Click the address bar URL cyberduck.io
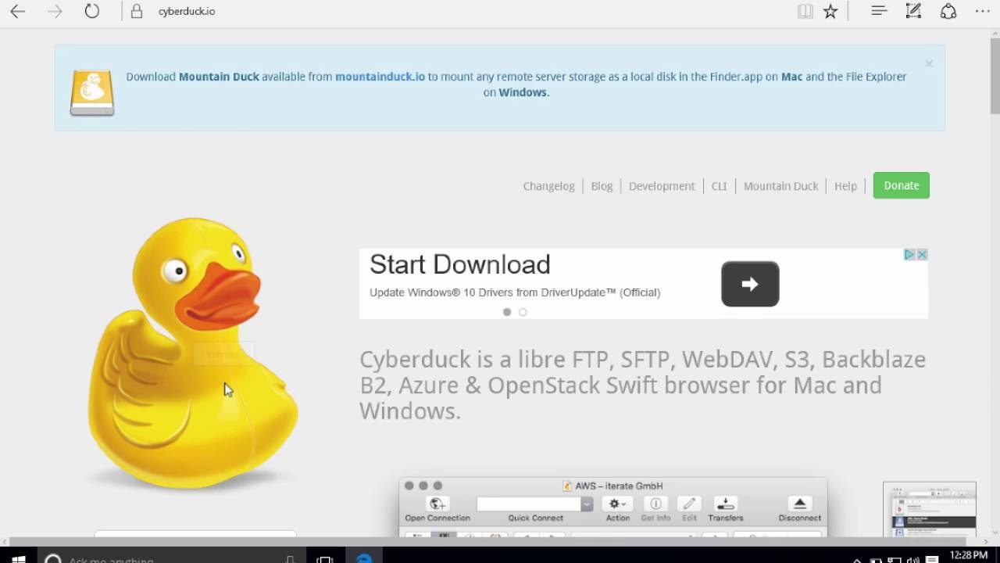1000x563 pixels. (187, 11)
